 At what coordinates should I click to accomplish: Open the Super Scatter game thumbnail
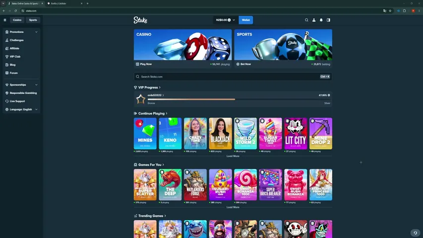(145, 185)
